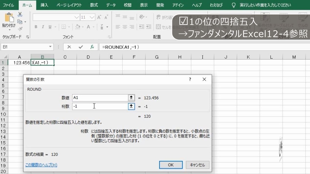Viewport: 310px width, 174px height.
Task: Open the Copy dropdown arrow
Action: (25, 22)
